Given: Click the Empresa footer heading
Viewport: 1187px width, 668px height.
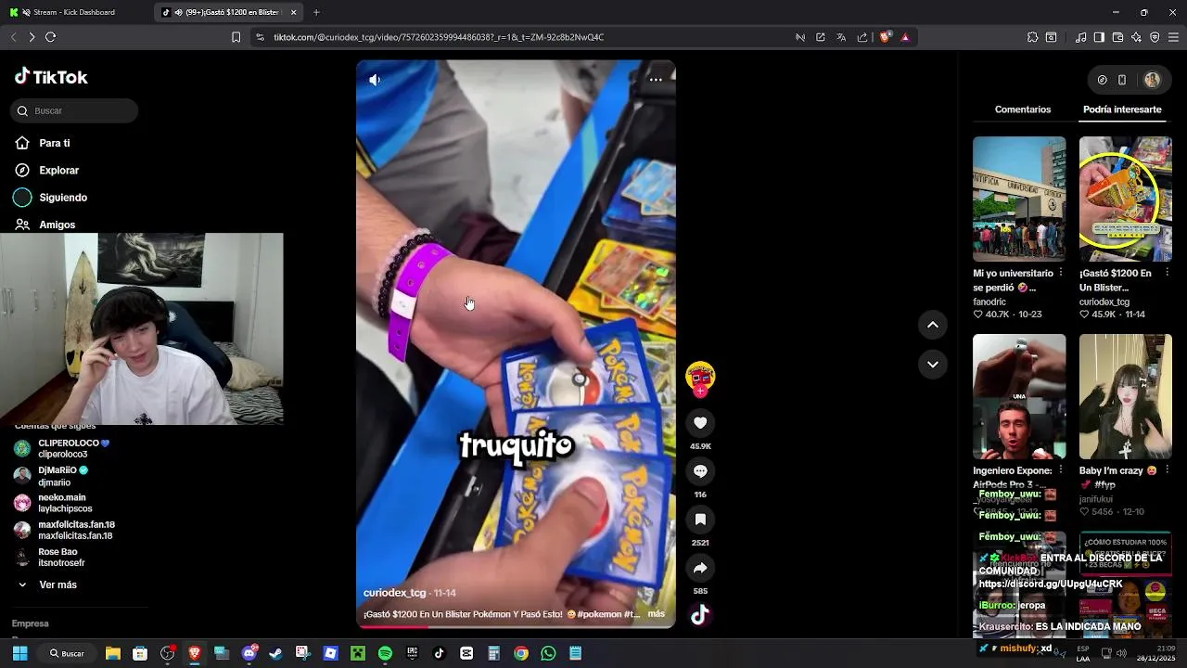Looking at the screenshot, I should (x=30, y=623).
